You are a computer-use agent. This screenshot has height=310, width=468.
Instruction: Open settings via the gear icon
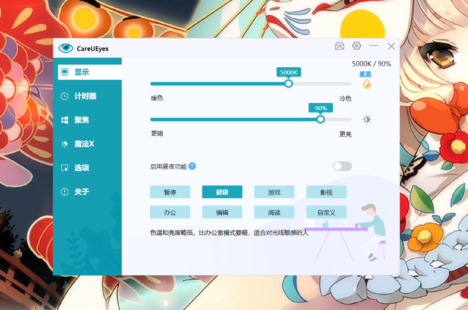pyautogui.click(x=357, y=46)
